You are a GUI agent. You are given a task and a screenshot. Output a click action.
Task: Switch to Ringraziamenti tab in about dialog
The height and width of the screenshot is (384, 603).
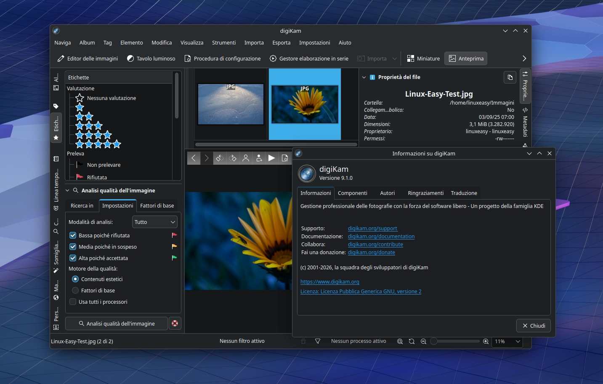coord(425,193)
